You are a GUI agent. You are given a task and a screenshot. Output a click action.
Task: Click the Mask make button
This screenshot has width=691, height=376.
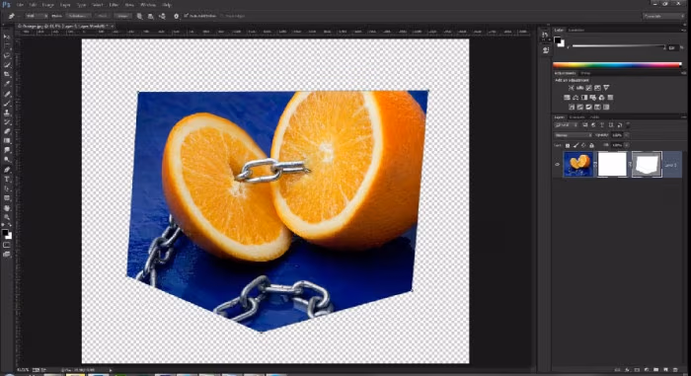[102, 16]
